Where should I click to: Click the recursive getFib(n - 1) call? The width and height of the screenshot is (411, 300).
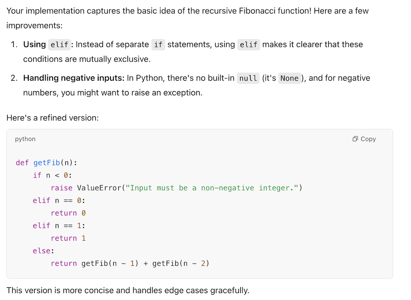click(x=110, y=263)
